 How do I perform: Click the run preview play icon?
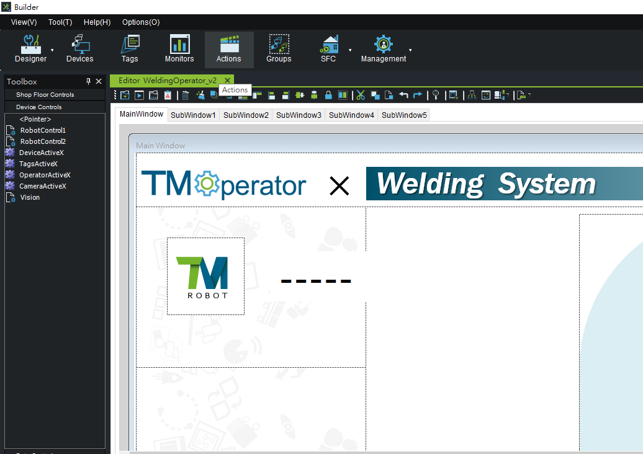pos(140,95)
